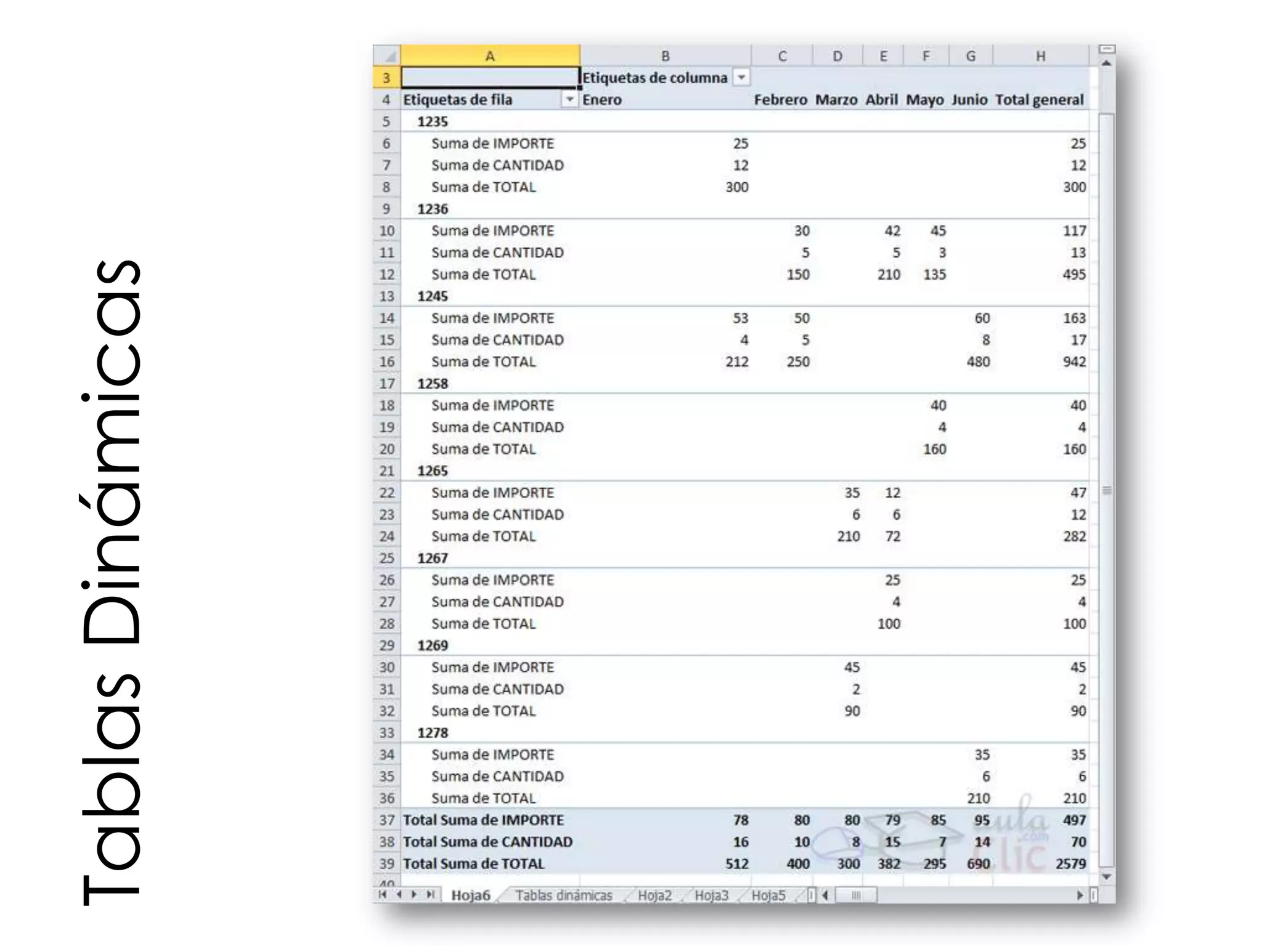The image size is (1262, 946).
Task: Click the previous-sheet navigation arrow
Action: point(399,895)
